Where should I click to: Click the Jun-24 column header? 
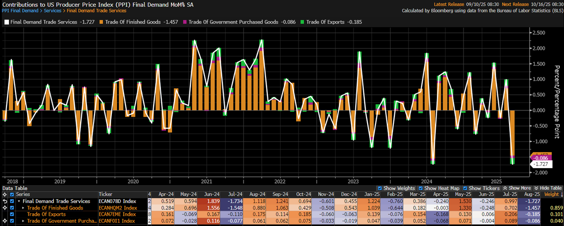tap(209, 194)
